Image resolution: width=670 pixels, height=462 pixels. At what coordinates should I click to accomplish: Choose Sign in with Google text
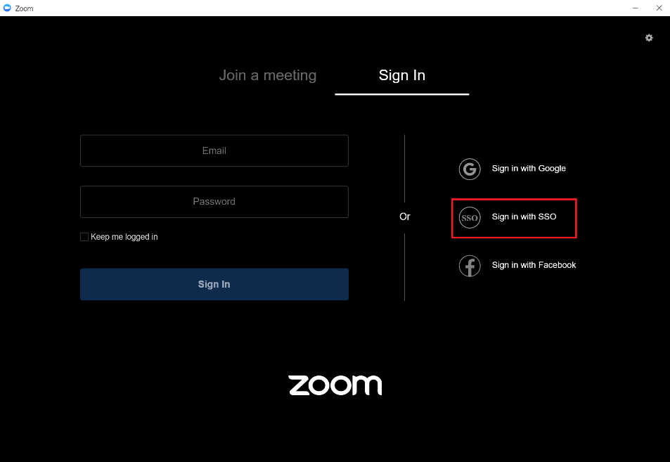pyautogui.click(x=529, y=169)
